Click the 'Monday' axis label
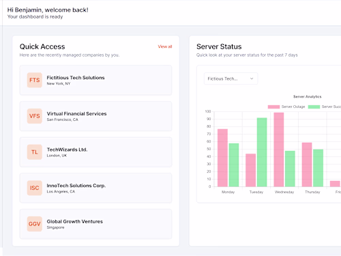 228,192
